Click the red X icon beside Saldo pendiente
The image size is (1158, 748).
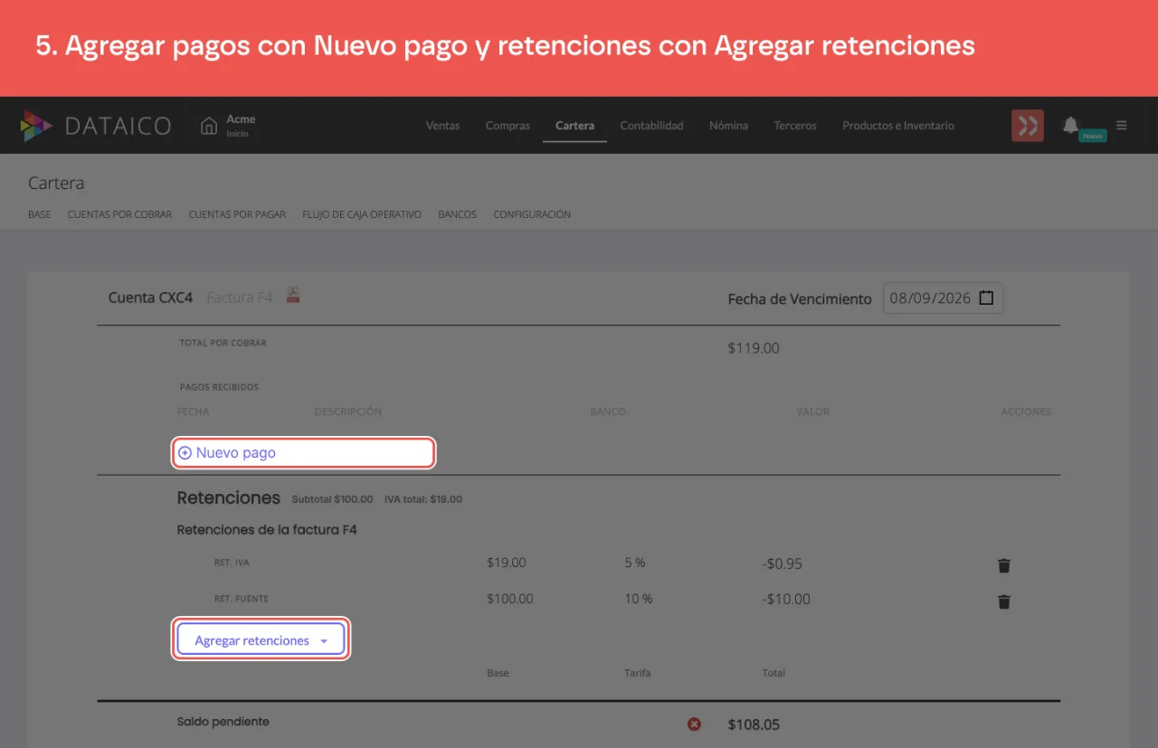pyautogui.click(x=694, y=724)
